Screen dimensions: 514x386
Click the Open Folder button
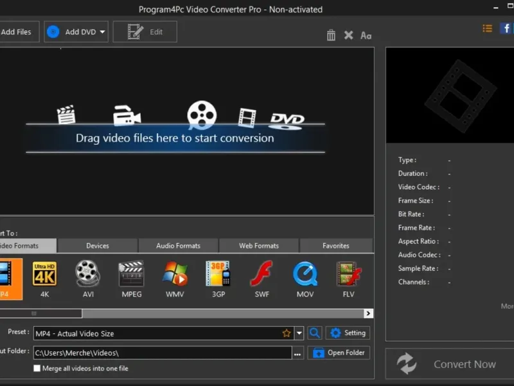[339, 353]
